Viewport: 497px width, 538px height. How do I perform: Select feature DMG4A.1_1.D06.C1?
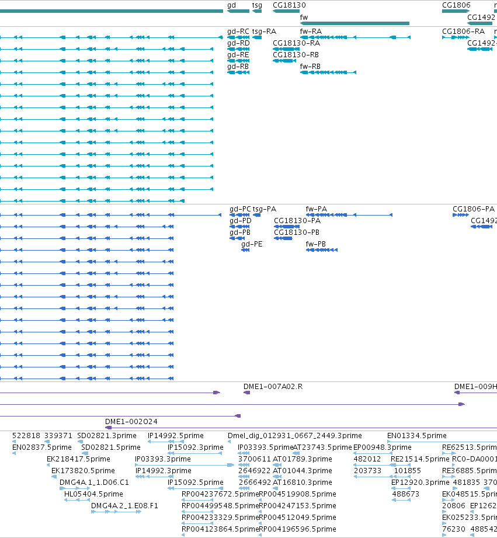point(94,483)
